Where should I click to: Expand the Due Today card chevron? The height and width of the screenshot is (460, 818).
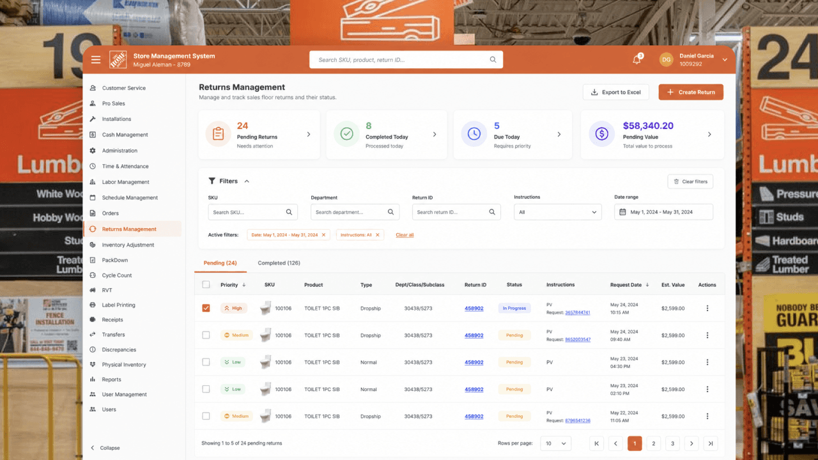[559, 134]
